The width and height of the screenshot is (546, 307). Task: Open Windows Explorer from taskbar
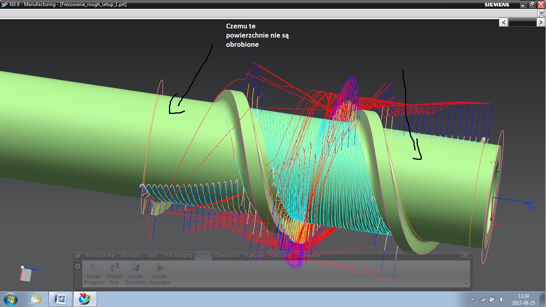[36, 299]
